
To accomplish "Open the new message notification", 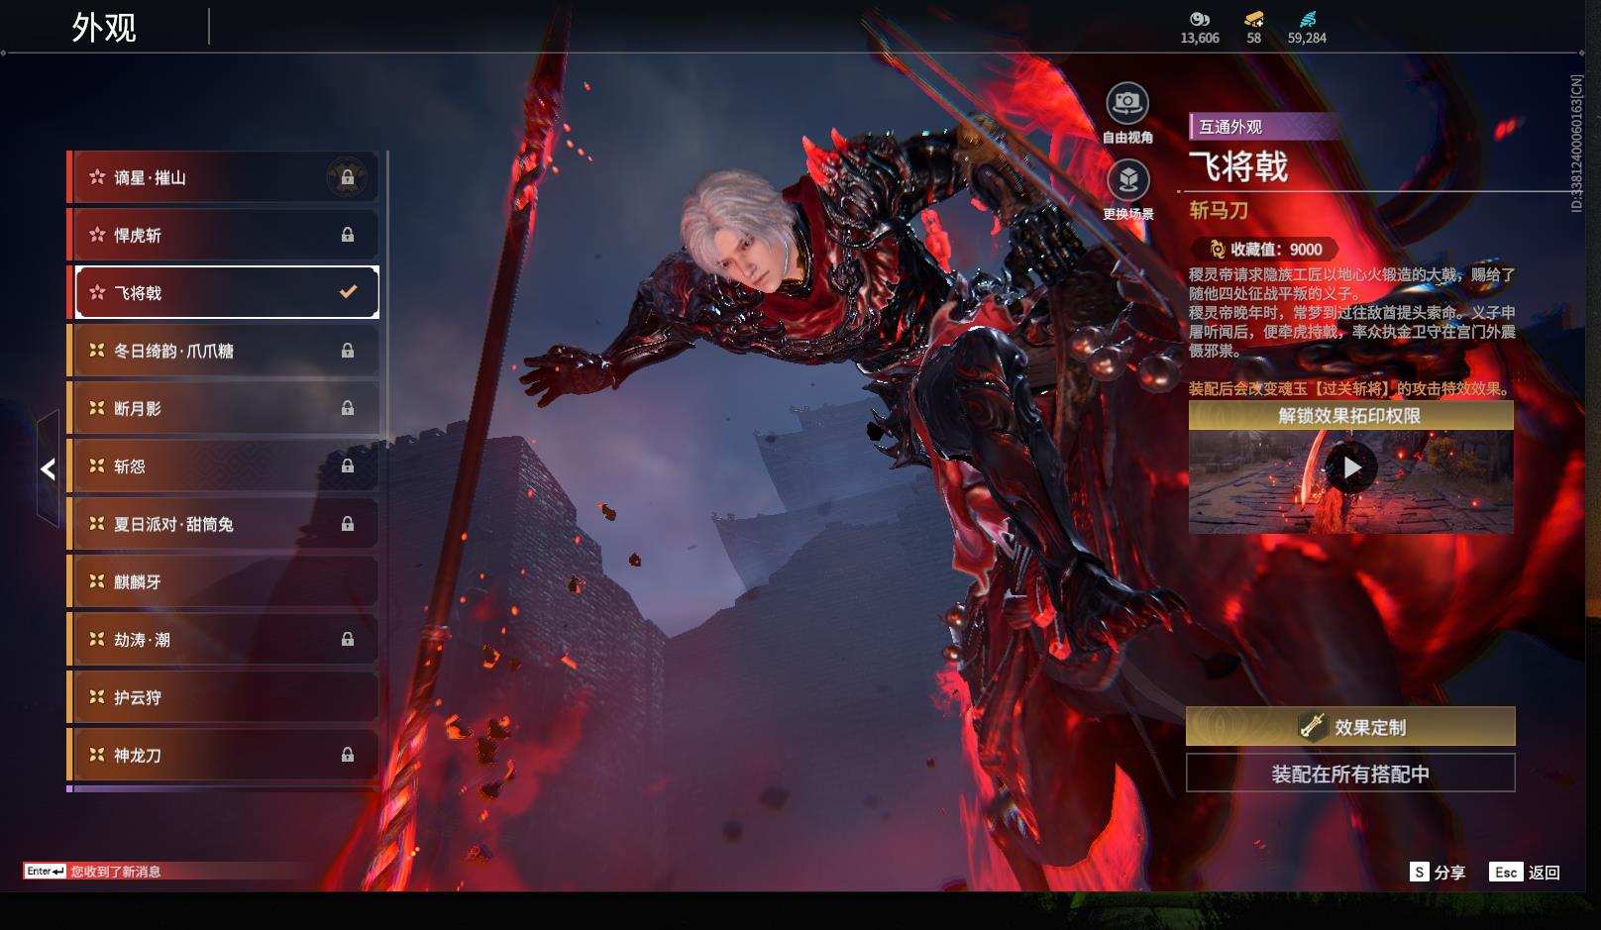I will click(116, 872).
